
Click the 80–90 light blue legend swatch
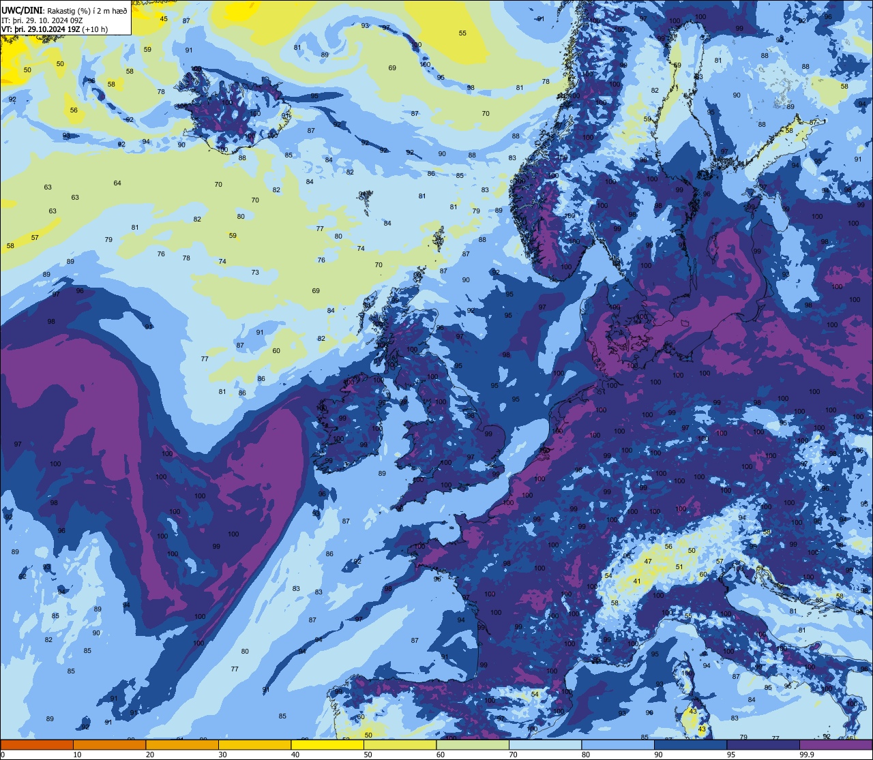coord(618,745)
